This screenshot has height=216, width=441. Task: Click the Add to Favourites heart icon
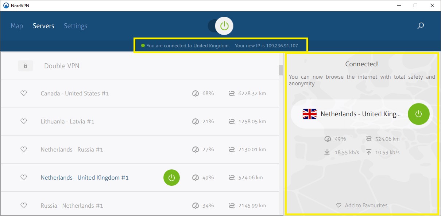(339, 205)
